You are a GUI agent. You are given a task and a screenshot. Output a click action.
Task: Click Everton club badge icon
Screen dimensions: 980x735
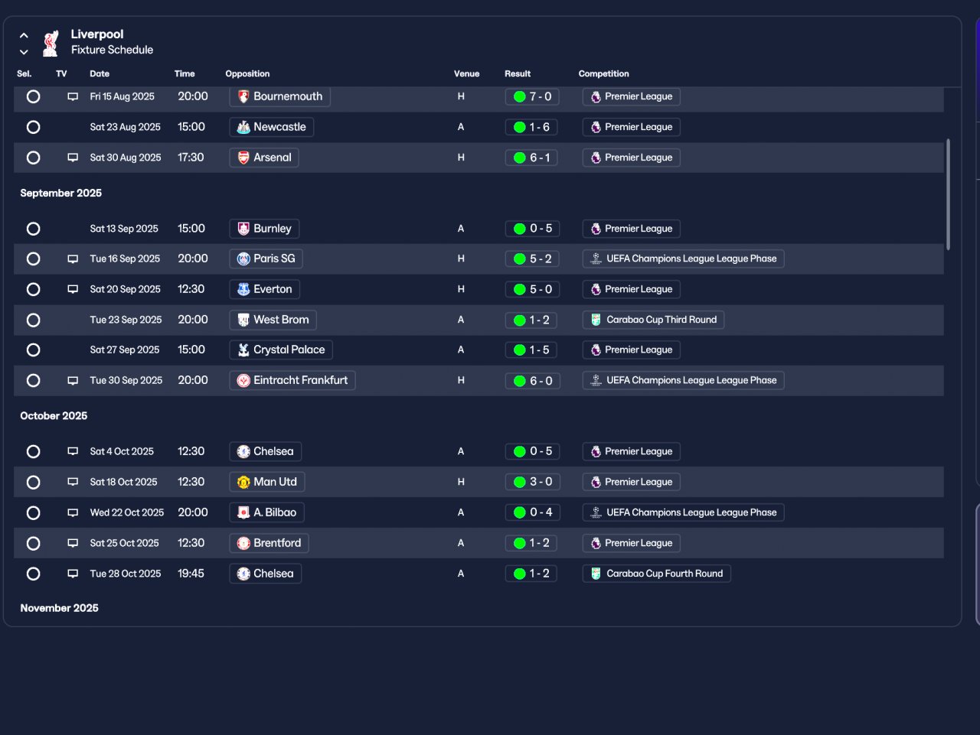click(243, 289)
